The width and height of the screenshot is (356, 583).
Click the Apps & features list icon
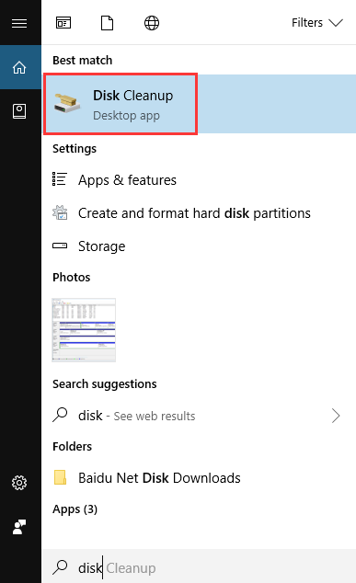coord(60,178)
